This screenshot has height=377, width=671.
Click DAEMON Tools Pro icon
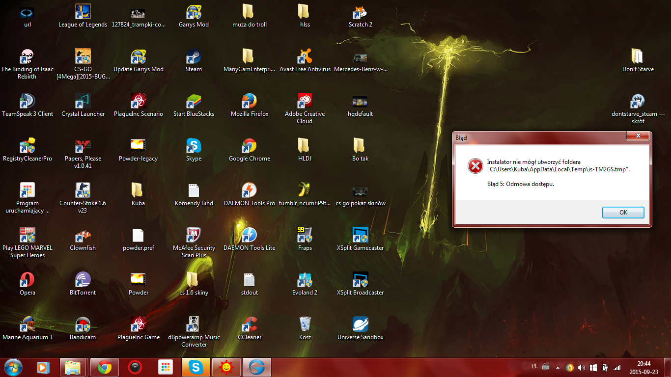250,194
